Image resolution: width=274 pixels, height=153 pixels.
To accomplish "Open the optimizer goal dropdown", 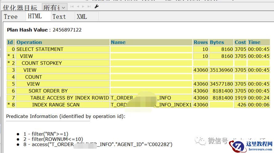I will (x=54, y=7).
